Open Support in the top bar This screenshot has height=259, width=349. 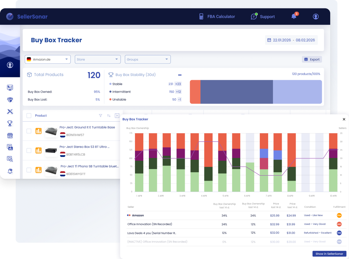coord(263,16)
